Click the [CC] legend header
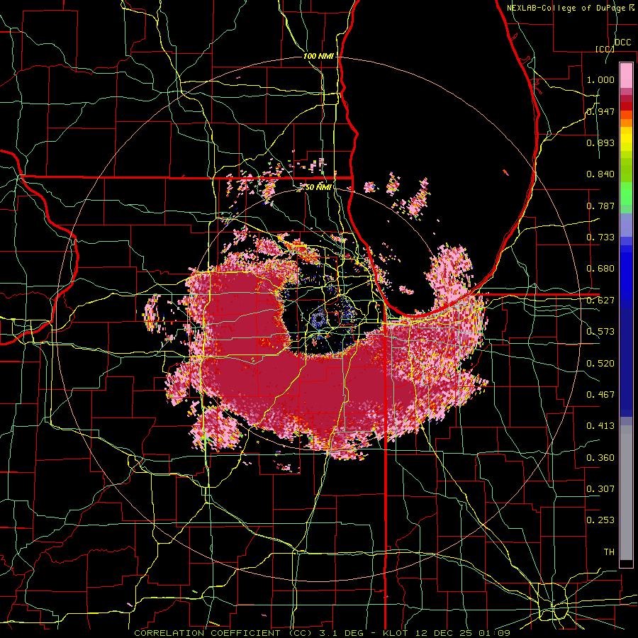Image resolution: width=638 pixels, height=638 pixels. [x=605, y=49]
